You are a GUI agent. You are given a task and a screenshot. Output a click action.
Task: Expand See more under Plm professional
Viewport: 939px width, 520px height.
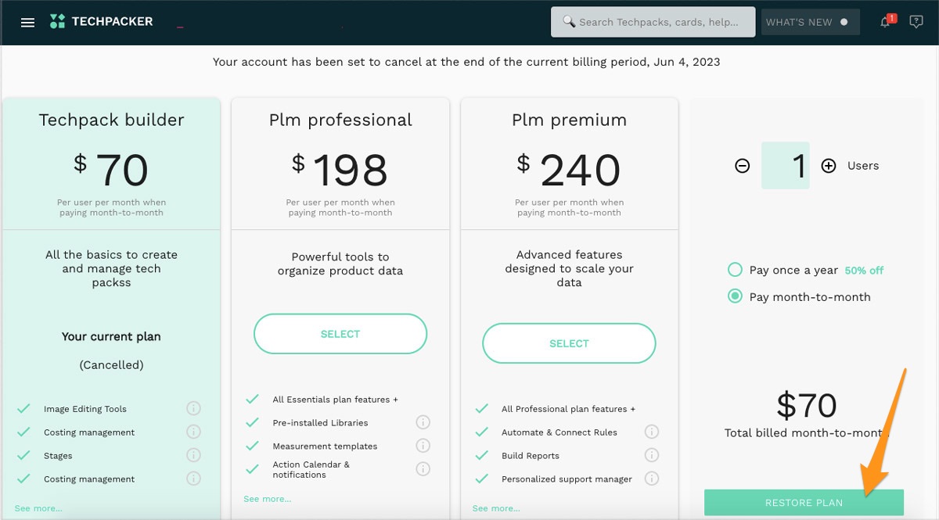click(268, 499)
